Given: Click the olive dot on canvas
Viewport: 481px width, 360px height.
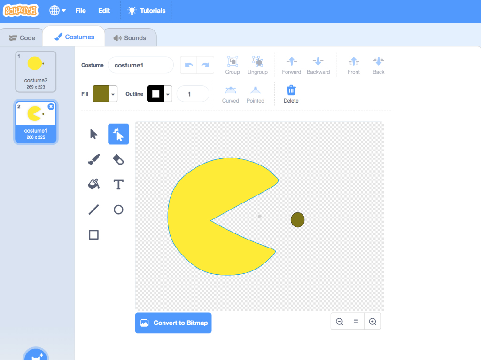Looking at the screenshot, I should click(297, 220).
